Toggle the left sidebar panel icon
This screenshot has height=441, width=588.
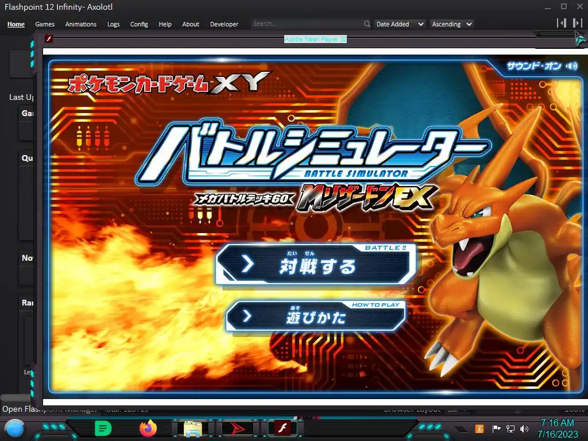[562, 23]
